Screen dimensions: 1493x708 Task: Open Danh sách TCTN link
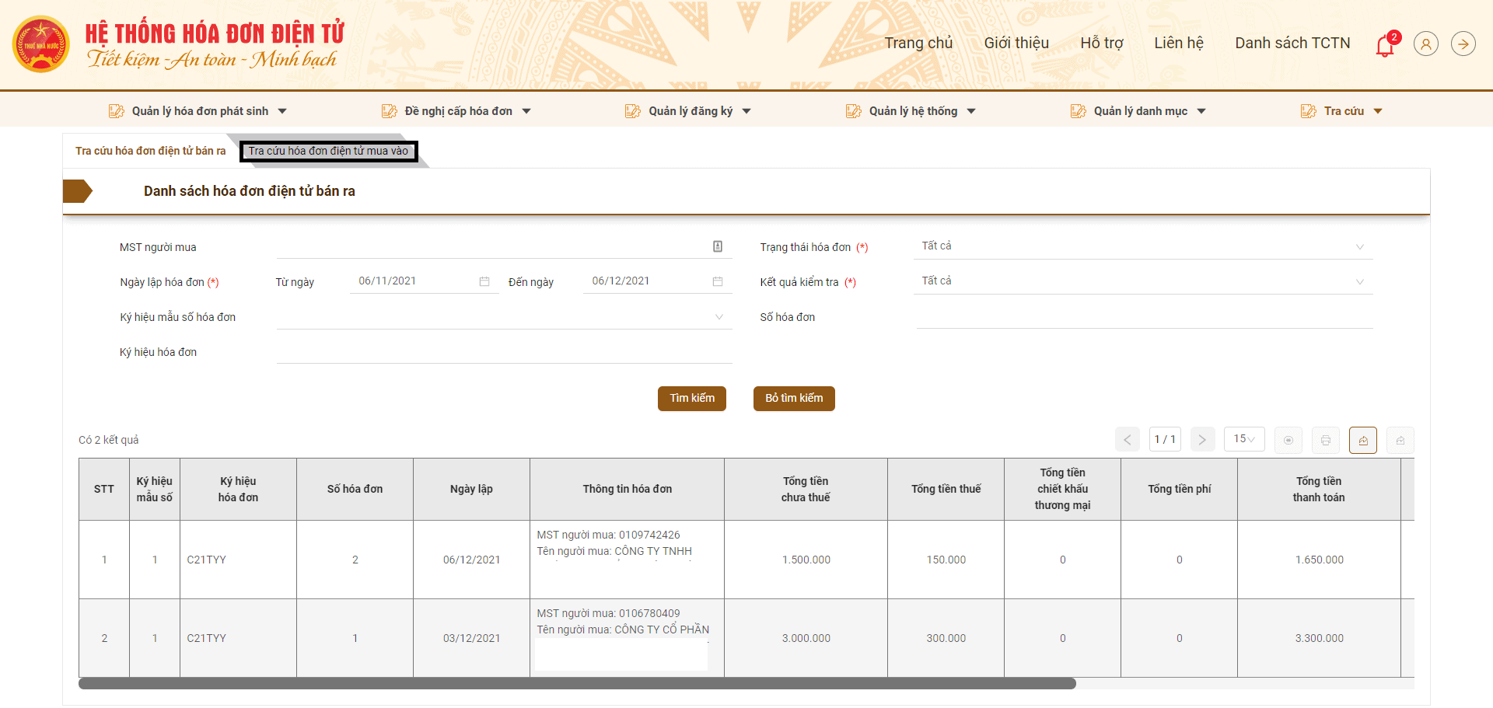tap(1292, 44)
